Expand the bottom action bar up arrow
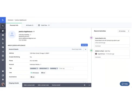This screenshot has height=102, width=136. 89,85
